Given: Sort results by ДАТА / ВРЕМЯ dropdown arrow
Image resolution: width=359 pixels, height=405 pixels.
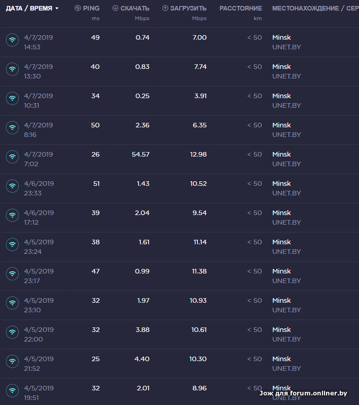Looking at the screenshot, I should point(57,9).
